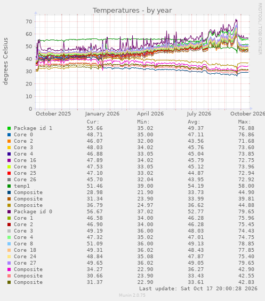Click the "Package id 1" legend label
Viewport: 265px width, 301px height.
33,128
